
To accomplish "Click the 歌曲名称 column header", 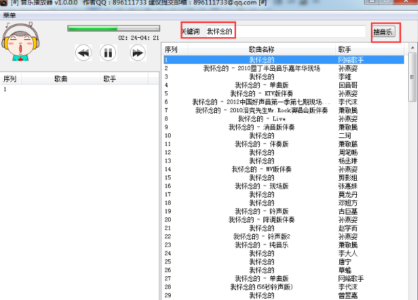I will point(261,50).
